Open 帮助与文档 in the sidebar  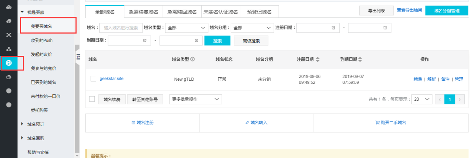coord(38,152)
